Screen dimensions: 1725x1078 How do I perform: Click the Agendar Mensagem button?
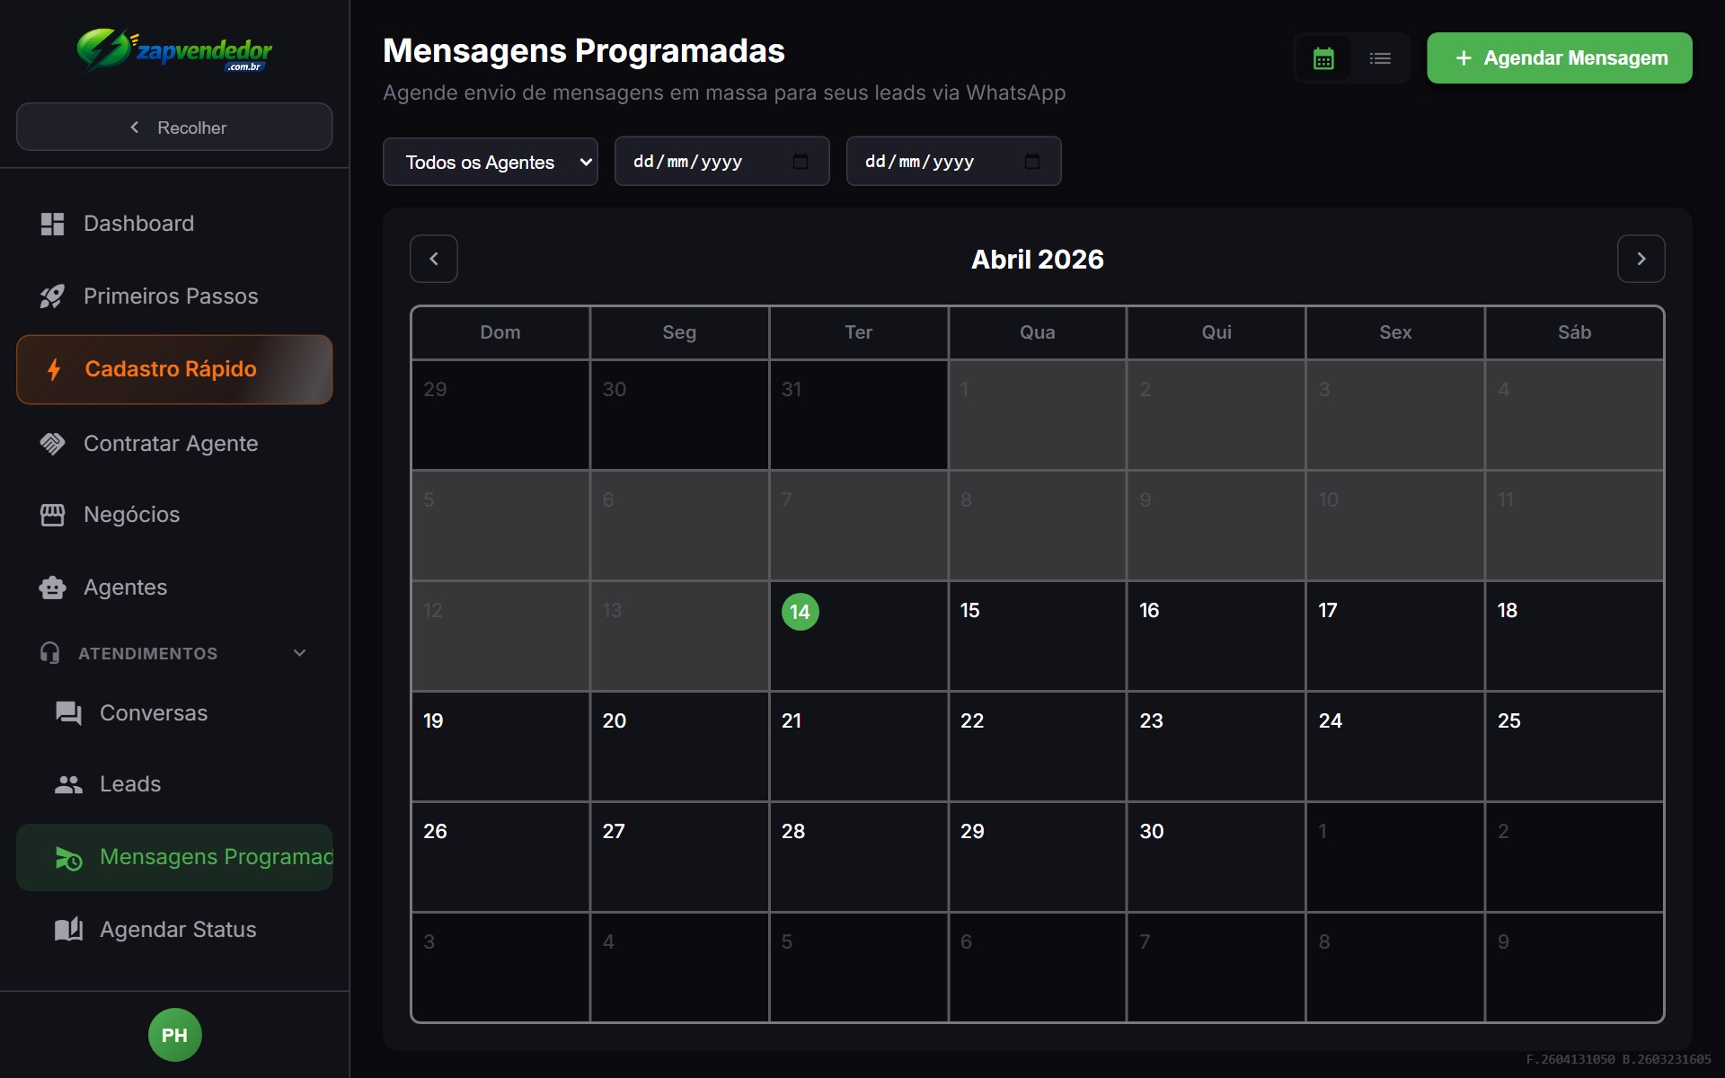pyautogui.click(x=1559, y=57)
